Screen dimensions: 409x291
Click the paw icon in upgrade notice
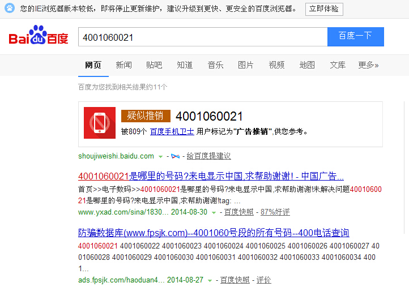10,8
